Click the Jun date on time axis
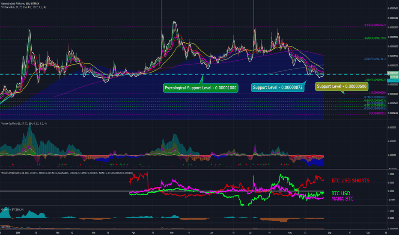399x235 pixels. click(212, 232)
